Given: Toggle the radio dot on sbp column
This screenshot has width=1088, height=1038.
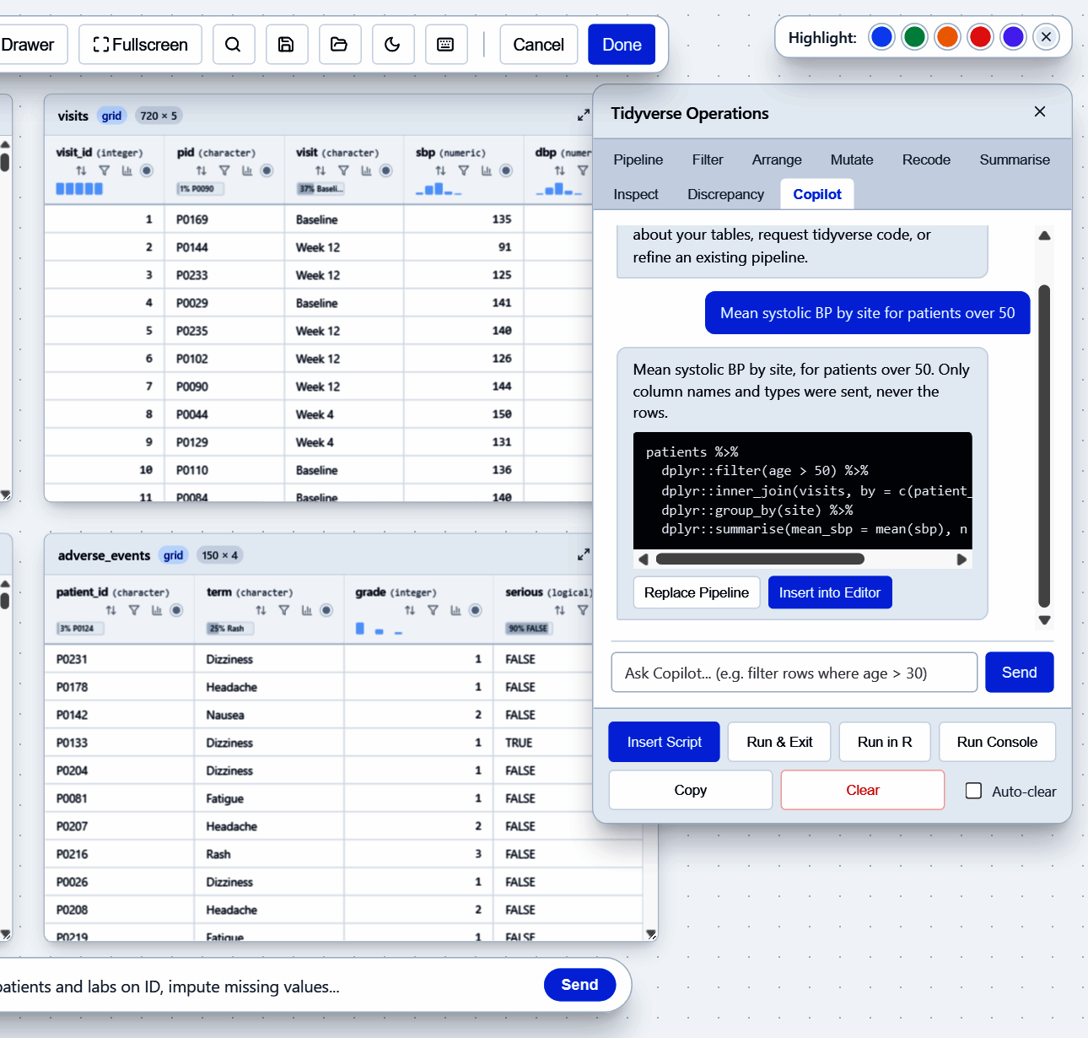Looking at the screenshot, I should coord(506,170).
